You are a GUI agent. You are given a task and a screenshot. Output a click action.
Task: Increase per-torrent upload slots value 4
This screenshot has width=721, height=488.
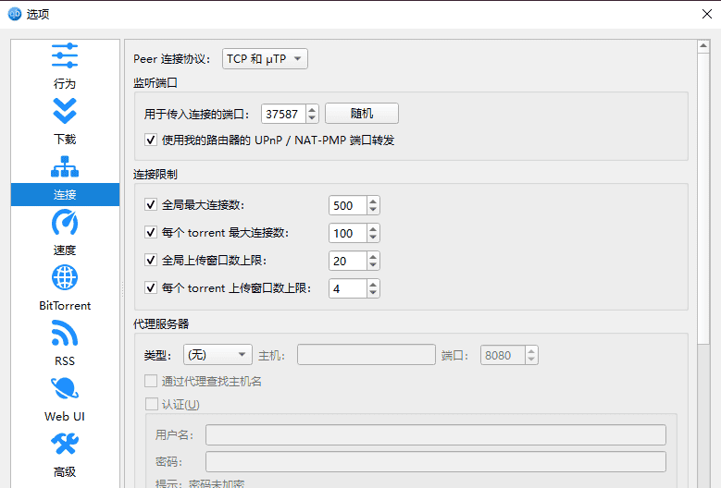pos(373,285)
